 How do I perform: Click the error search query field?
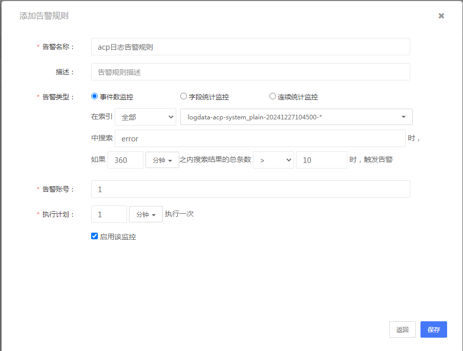click(x=260, y=138)
